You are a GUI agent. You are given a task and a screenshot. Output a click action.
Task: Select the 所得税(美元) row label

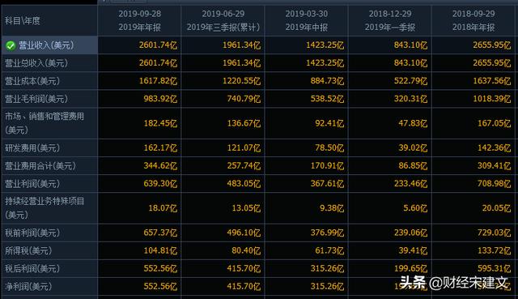click(28, 250)
